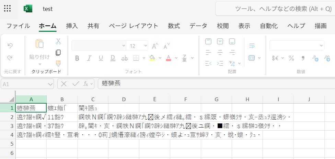
Task: Click the copy icon
Action: pyautogui.click(x=58, y=52)
